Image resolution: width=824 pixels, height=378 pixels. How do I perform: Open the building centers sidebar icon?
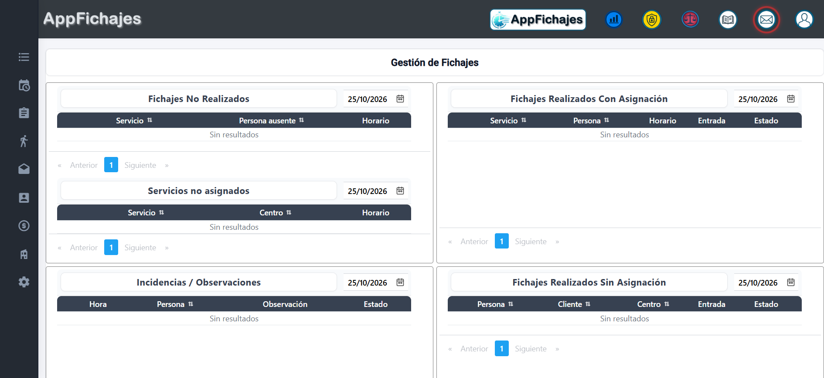point(24,254)
